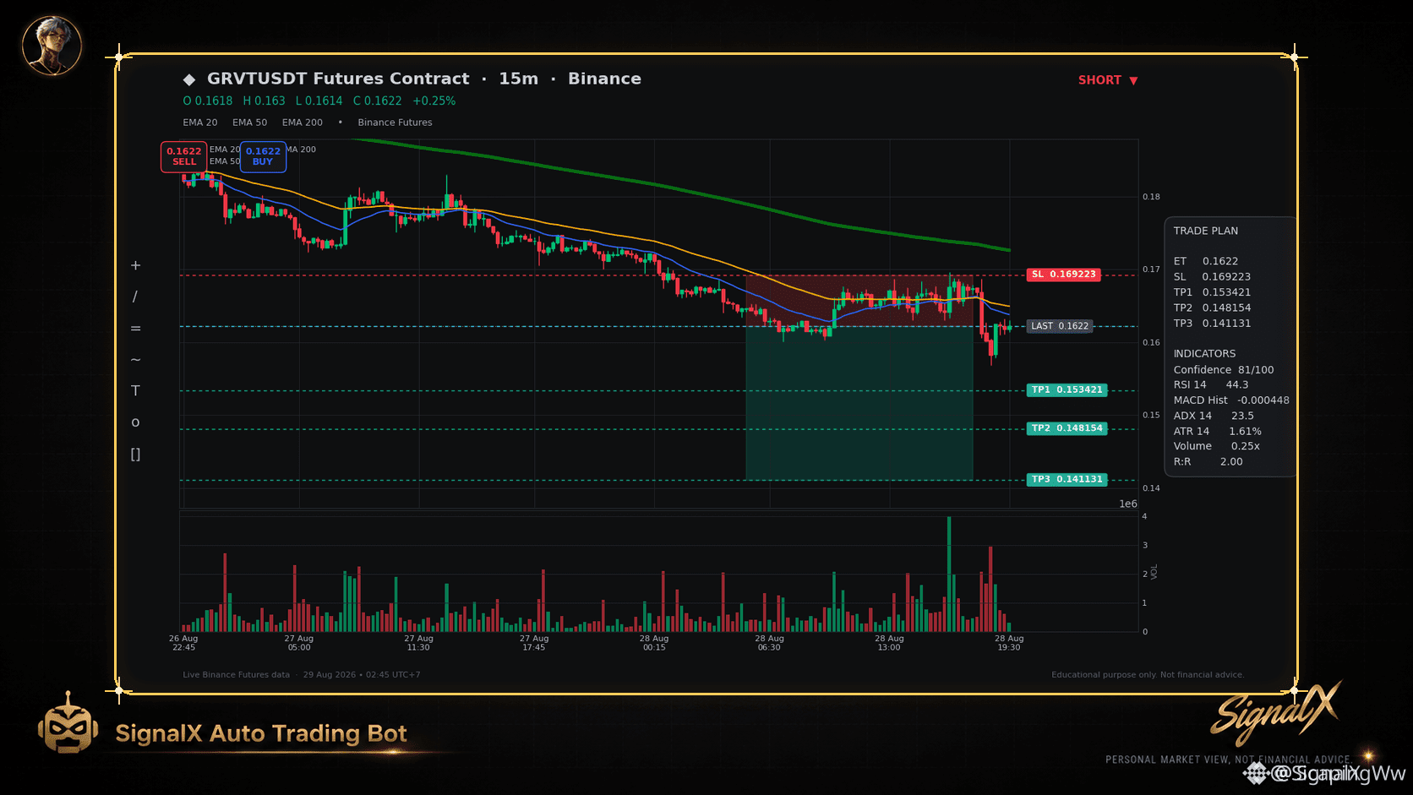This screenshot has width=1413, height=795.
Task: Click the MACD Hist -0.000448 row
Action: click(1231, 400)
